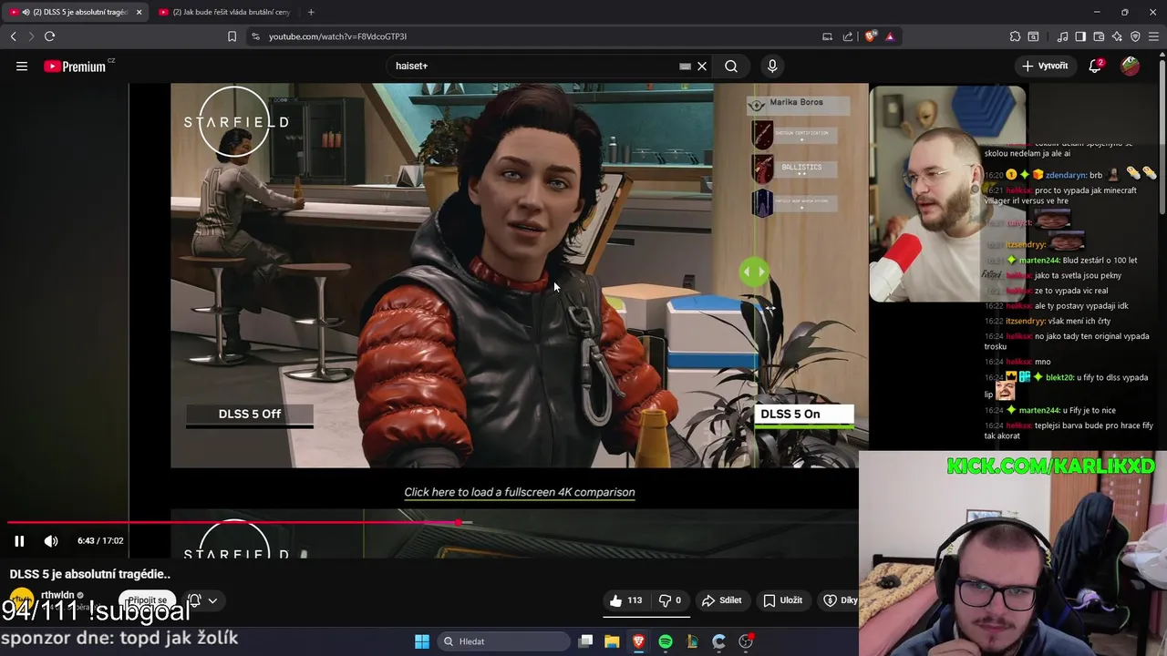Open the Windows Start menu

(x=422, y=641)
